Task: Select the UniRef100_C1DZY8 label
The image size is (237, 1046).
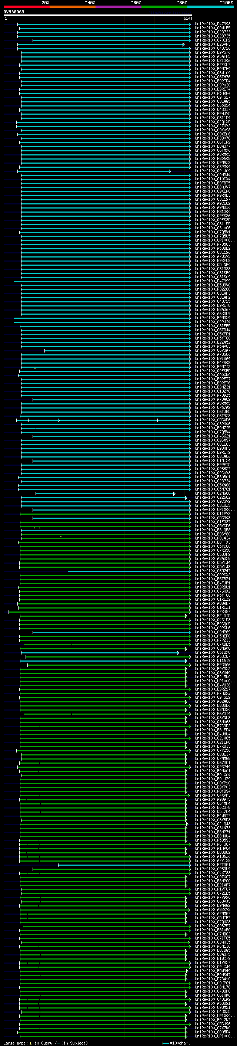Action: [213, 391]
